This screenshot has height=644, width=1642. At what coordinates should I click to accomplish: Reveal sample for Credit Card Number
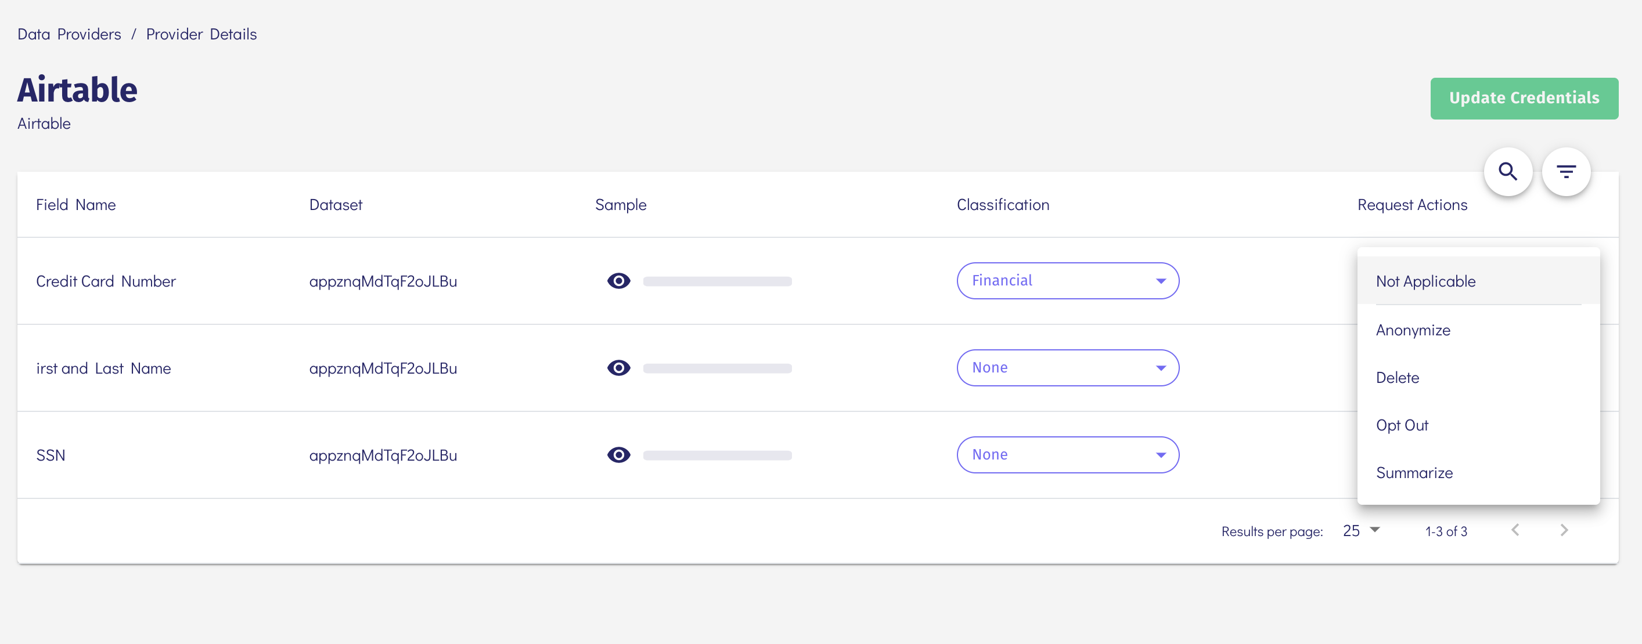(x=618, y=281)
